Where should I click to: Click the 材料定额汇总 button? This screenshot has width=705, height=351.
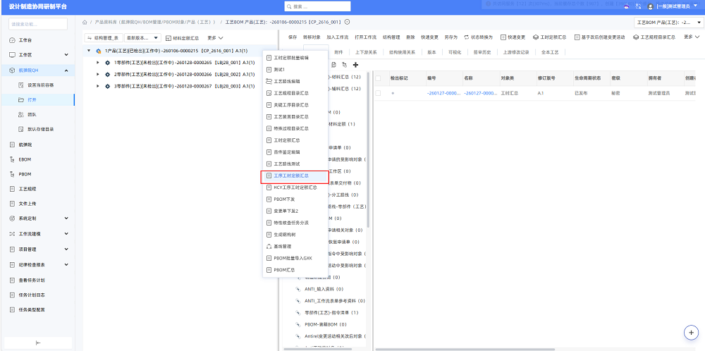tap(182, 38)
